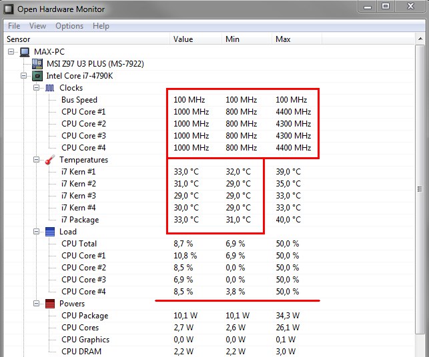Select the Clocks label
The height and width of the screenshot is (357, 429).
click(71, 88)
